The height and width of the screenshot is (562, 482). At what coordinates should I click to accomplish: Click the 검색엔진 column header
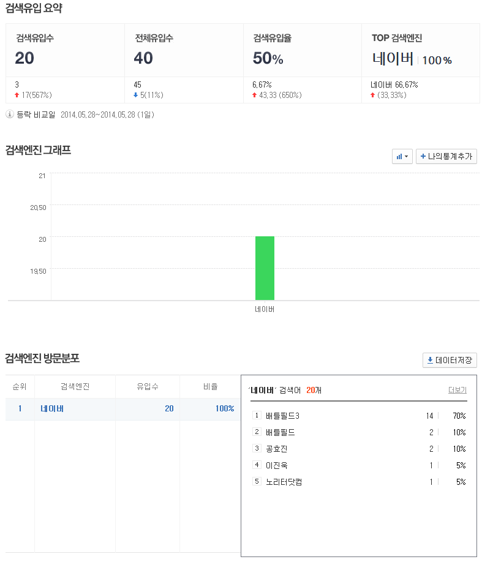(x=75, y=387)
